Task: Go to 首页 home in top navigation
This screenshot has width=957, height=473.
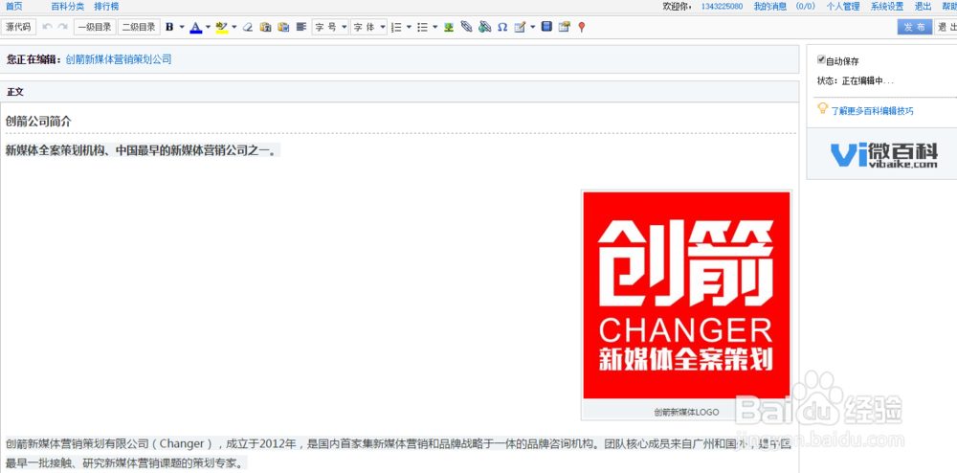Action: [14, 6]
